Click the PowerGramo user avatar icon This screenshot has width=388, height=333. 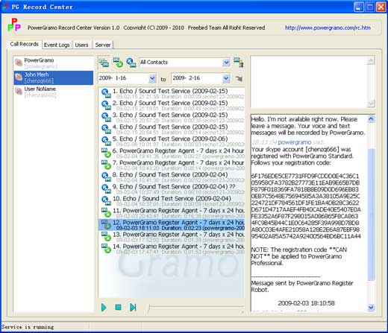pyautogui.click(x=19, y=63)
